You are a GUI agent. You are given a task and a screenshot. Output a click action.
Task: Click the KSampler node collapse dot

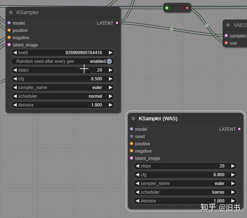pyautogui.click(x=11, y=12)
